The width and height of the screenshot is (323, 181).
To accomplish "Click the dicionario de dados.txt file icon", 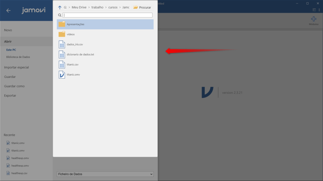I will pyautogui.click(x=62, y=54).
